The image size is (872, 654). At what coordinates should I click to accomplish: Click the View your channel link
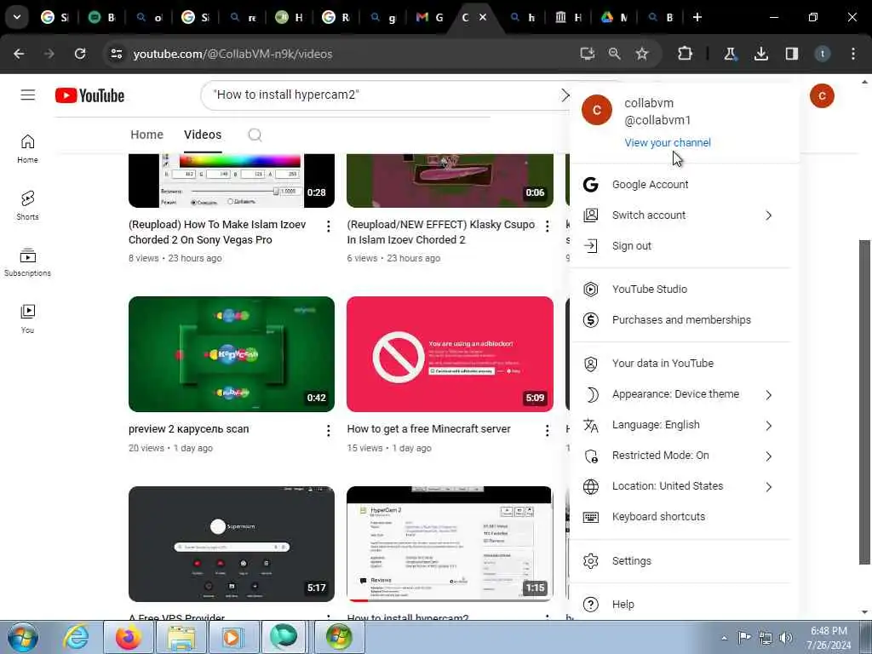click(668, 143)
